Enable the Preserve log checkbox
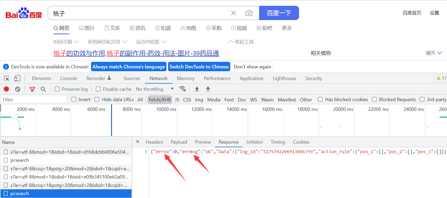This screenshot has width=447, height=198. click(57, 89)
